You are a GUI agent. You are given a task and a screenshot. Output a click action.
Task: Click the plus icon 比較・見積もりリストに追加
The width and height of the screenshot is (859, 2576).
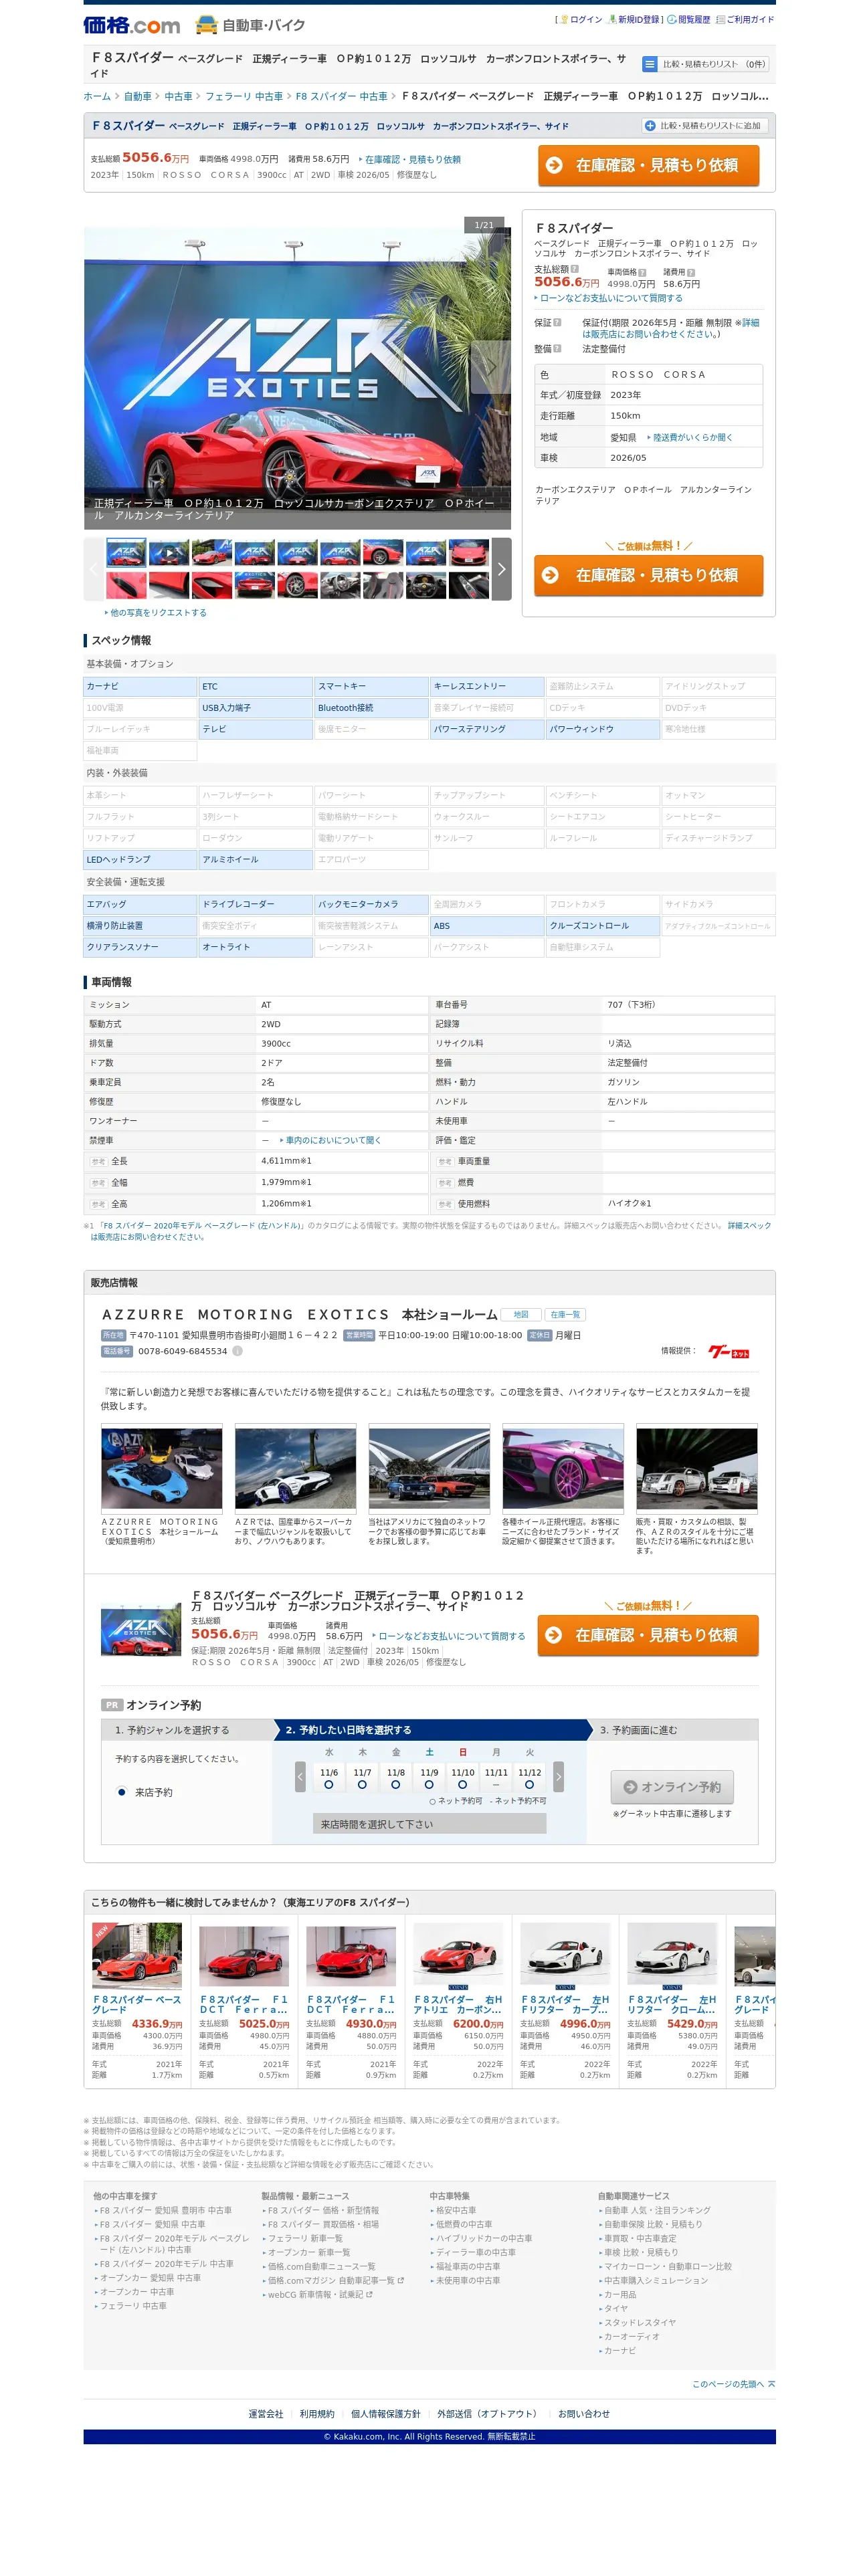650,126
